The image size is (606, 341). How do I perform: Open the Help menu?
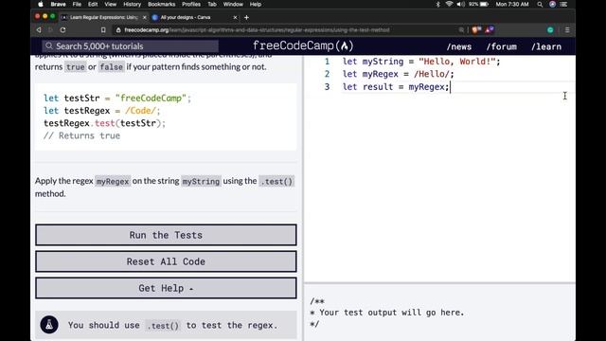tap(256, 4)
